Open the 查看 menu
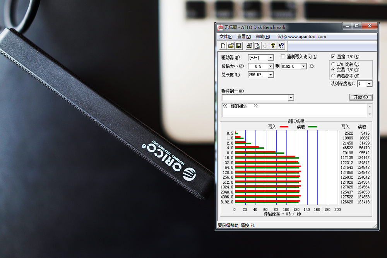 [x=244, y=36]
